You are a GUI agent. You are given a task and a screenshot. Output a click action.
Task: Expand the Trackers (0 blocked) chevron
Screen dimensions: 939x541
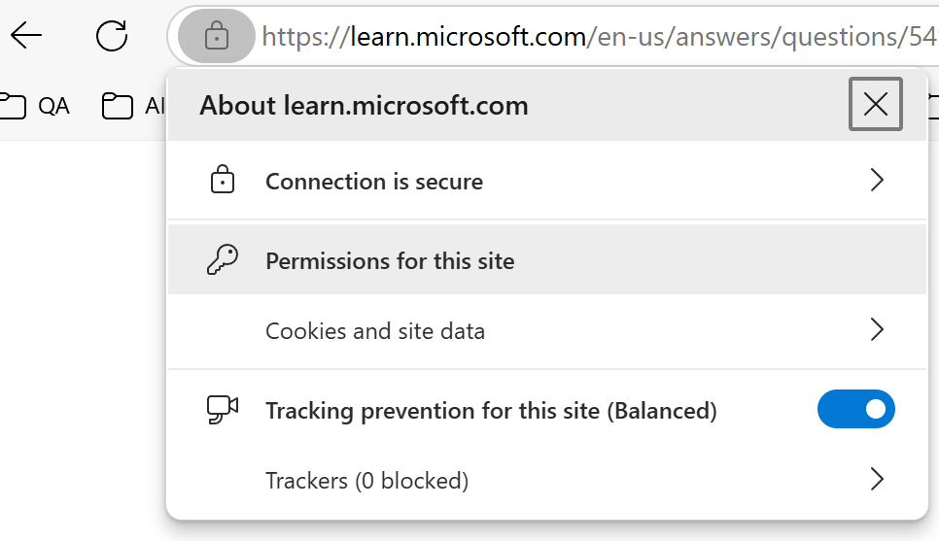[877, 480]
